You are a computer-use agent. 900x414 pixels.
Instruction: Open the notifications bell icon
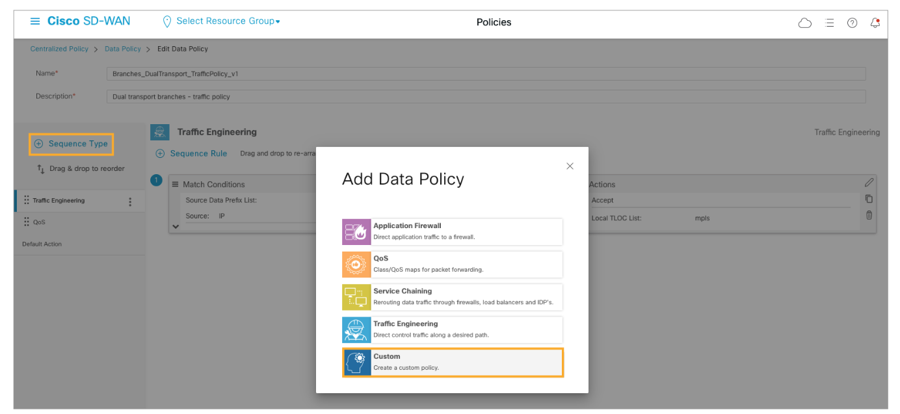[x=875, y=23]
